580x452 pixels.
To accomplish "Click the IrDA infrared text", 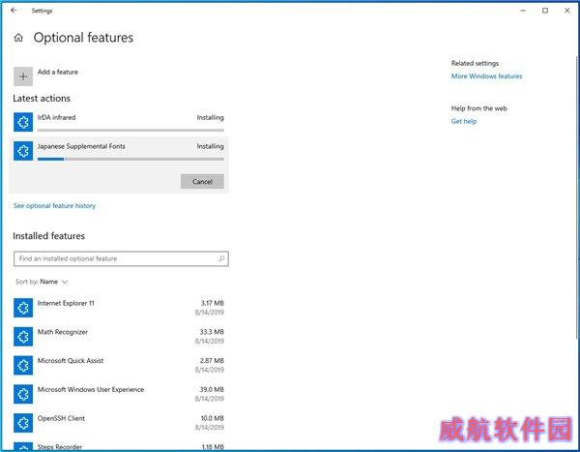I will pyautogui.click(x=56, y=117).
